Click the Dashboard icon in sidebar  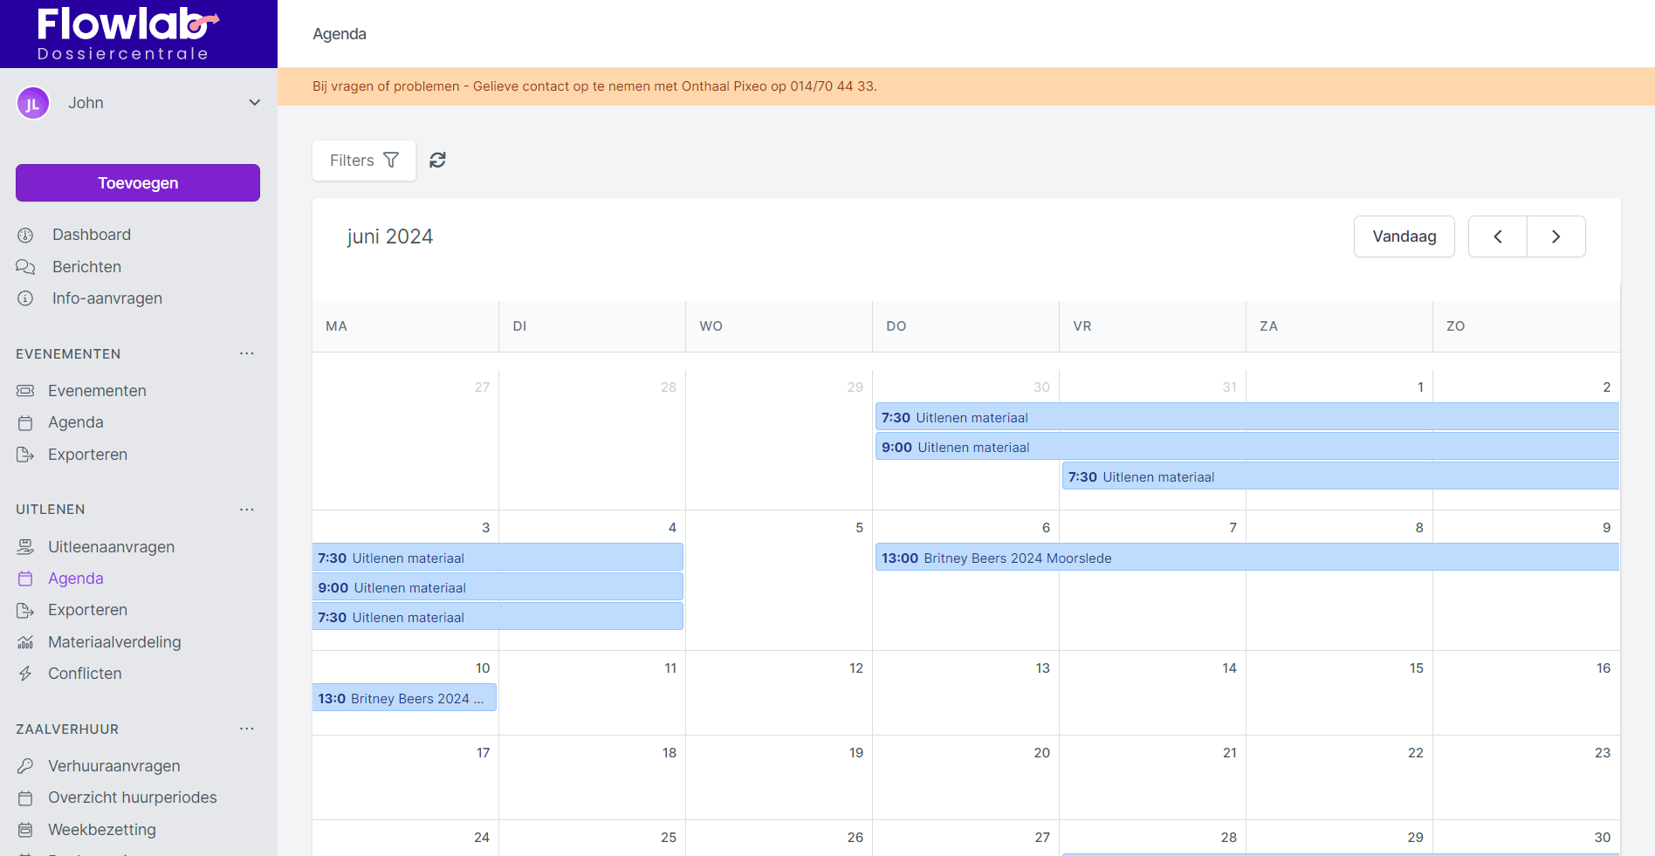pos(25,235)
